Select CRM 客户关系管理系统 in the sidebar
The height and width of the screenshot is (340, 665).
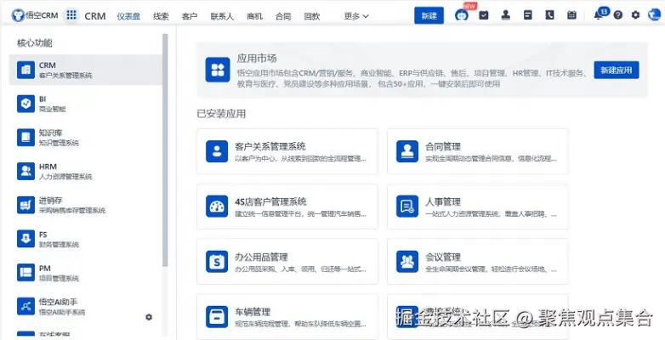click(x=85, y=70)
